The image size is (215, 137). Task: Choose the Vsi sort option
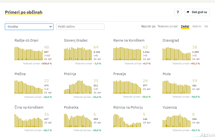[x=206, y=26]
